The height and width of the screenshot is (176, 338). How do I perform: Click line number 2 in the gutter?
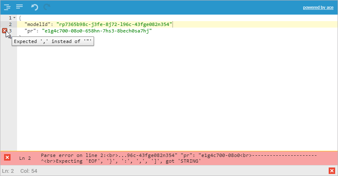tap(10, 24)
